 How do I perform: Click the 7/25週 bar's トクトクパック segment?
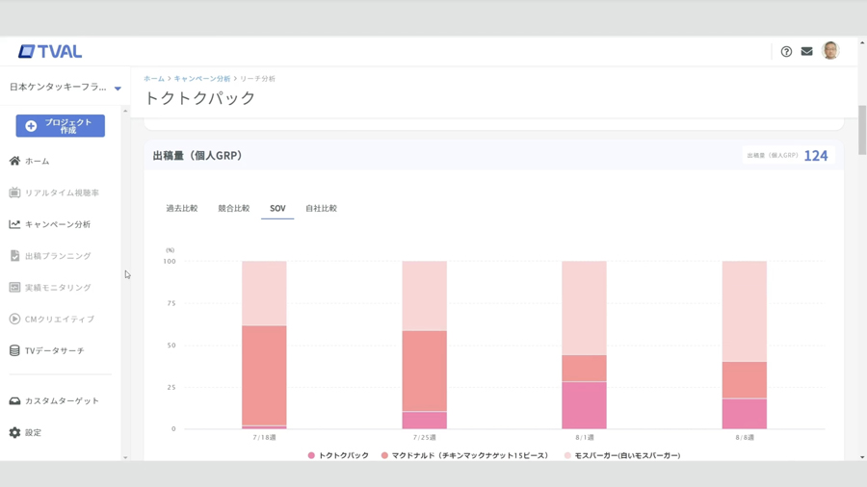(x=424, y=421)
